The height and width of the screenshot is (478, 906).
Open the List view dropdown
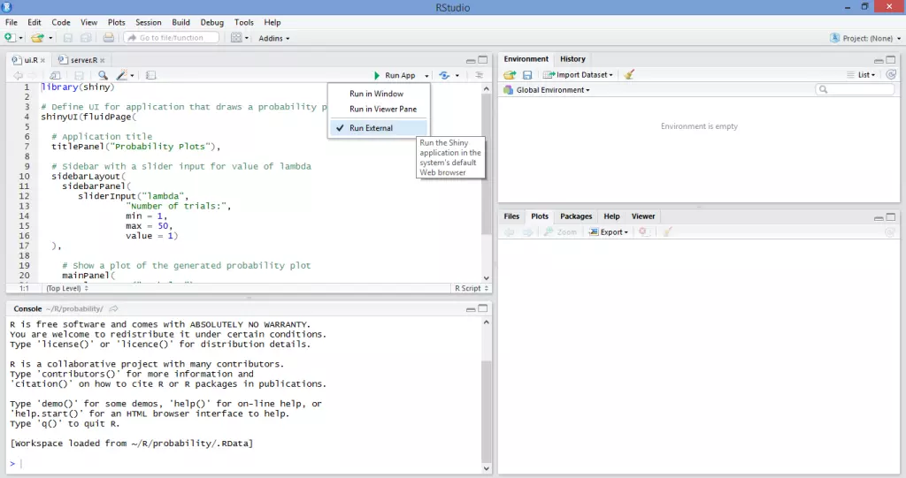pos(862,74)
